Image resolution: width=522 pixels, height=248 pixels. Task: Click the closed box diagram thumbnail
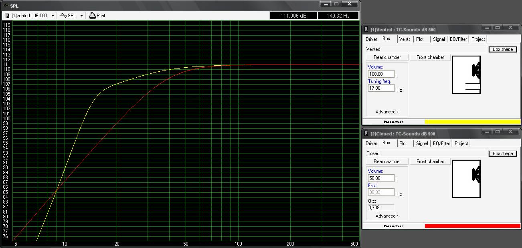click(466, 179)
